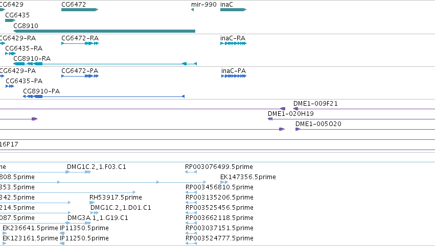The image size is (435, 246).
Task: Click the CG8910-PA protein feature
Action: 104,96
